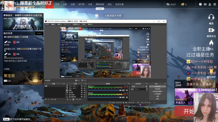Toggle visibility of 文本 (GDI+) 2 source
Viewport: 218px width, 122px height.
coord(82,86)
